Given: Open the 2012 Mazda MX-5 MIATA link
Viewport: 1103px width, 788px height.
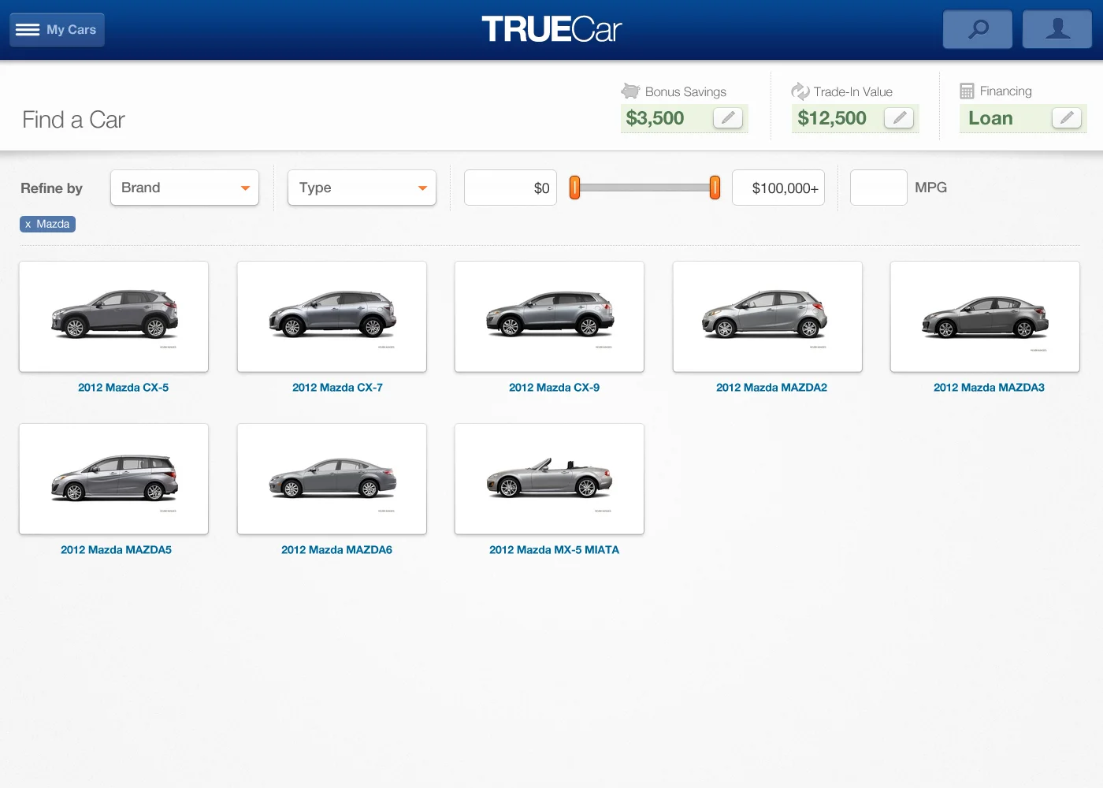Looking at the screenshot, I should coord(554,550).
